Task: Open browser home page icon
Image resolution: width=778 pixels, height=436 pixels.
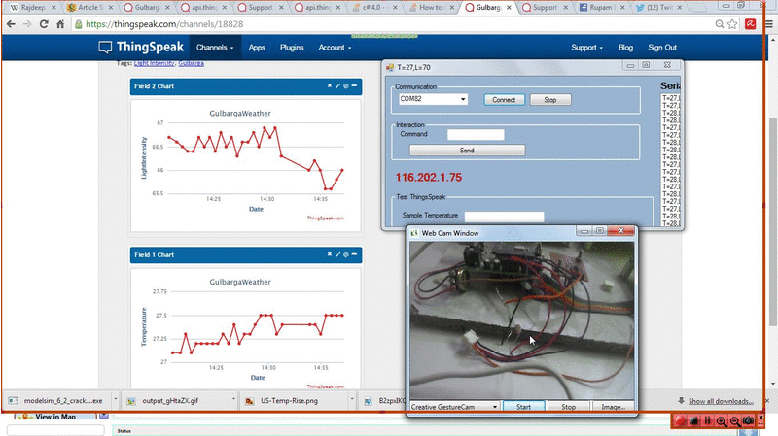Action: point(60,23)
